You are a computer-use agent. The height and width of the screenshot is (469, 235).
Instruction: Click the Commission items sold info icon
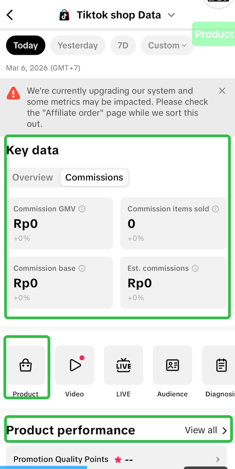tap(215, 209)
